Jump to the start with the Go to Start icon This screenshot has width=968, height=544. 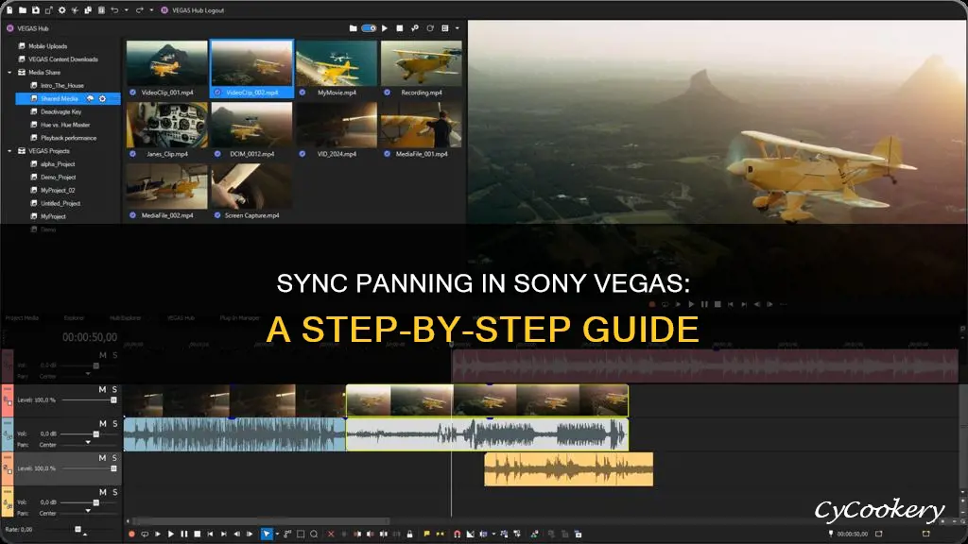tap(211, 535)
